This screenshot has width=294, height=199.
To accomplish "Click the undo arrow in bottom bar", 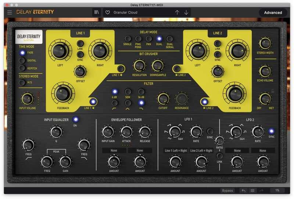I will (243, 191).
